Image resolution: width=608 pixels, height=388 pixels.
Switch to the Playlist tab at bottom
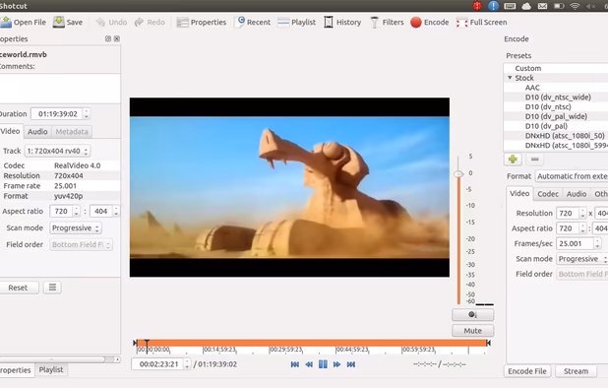pos(51,369)
